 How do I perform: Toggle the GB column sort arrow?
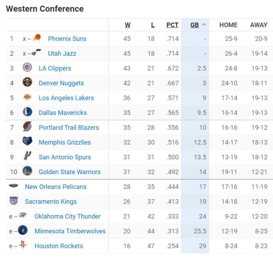pyautogui.click(x=204, y=25)
